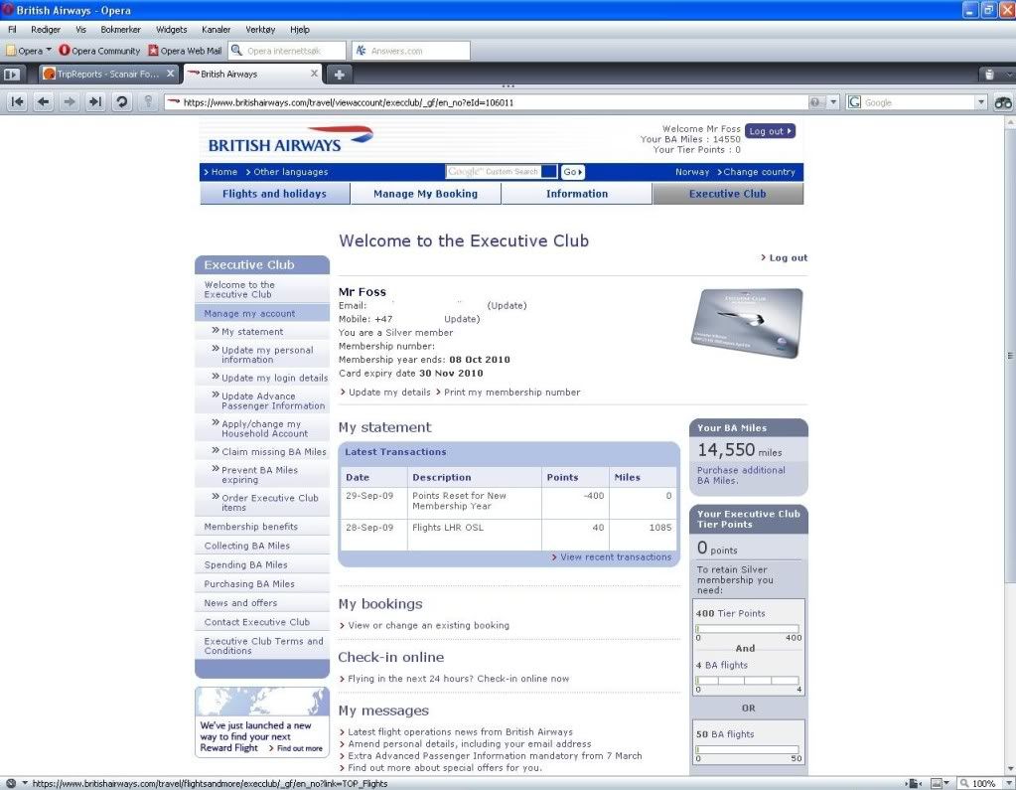Click the Forward arrow button
This screenshot has width=1016, height=790.
[x=70, y=101]
